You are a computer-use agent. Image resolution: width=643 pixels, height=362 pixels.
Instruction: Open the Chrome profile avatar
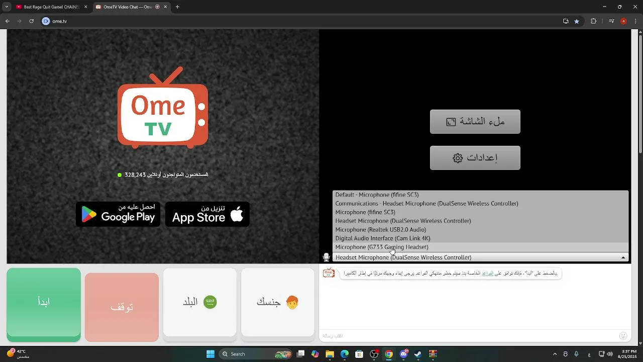click(x=623, y=21)
